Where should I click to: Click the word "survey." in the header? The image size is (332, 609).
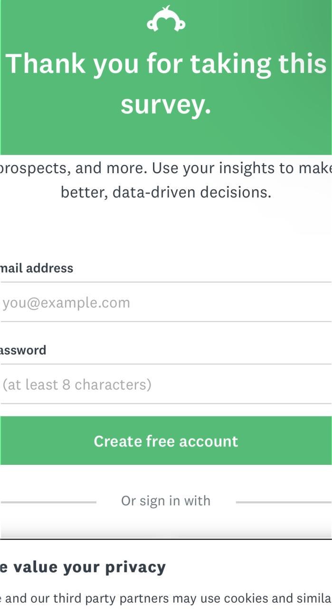[166, 104]
